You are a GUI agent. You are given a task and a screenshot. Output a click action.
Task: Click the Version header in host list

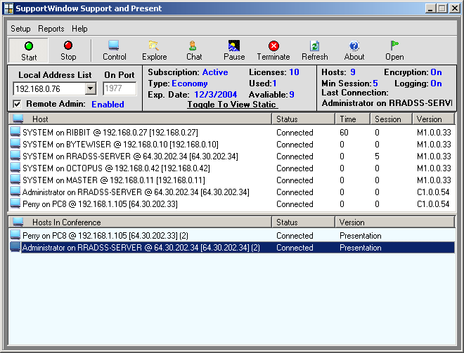pos(434,119)
